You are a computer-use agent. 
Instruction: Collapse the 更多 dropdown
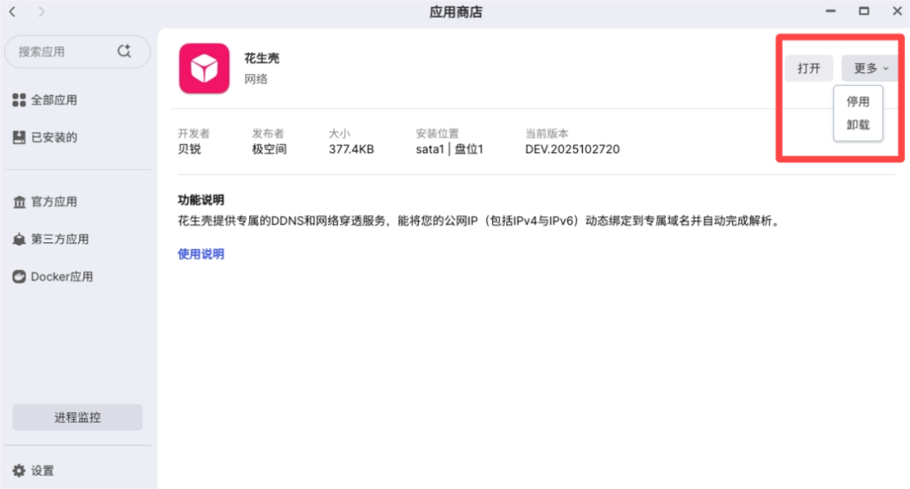click(x=870, y=68)
